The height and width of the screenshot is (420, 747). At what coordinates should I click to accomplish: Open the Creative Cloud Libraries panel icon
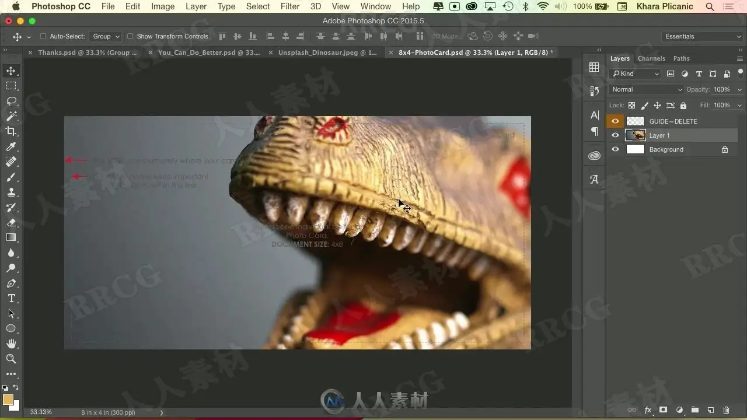(x=594, y=156)
